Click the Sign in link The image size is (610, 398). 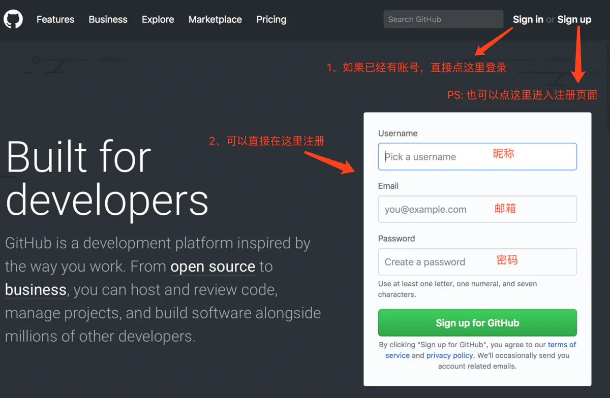coord(528,19)
